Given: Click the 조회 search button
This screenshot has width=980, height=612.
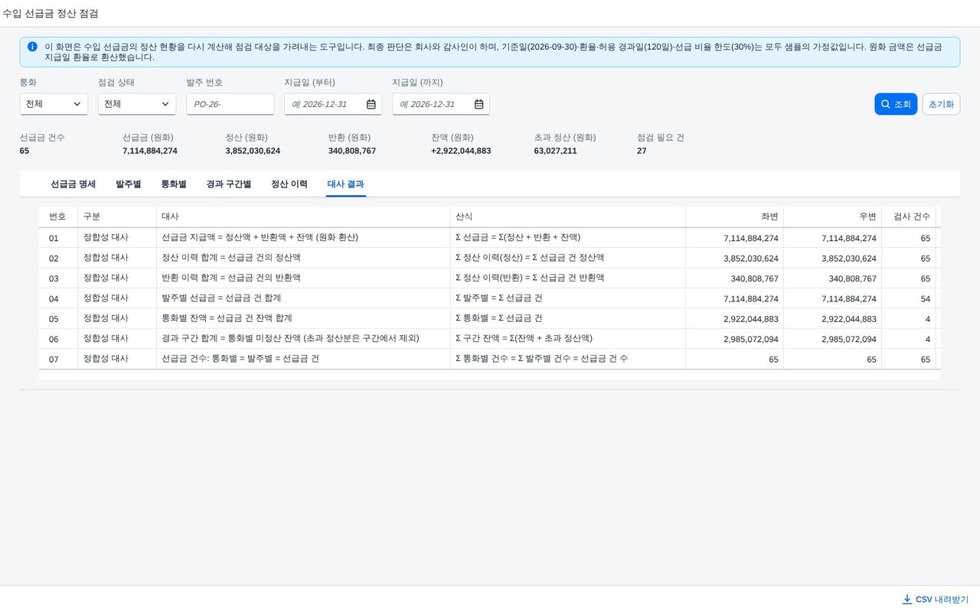Looking at the screenshot, I should coord(896,104).
